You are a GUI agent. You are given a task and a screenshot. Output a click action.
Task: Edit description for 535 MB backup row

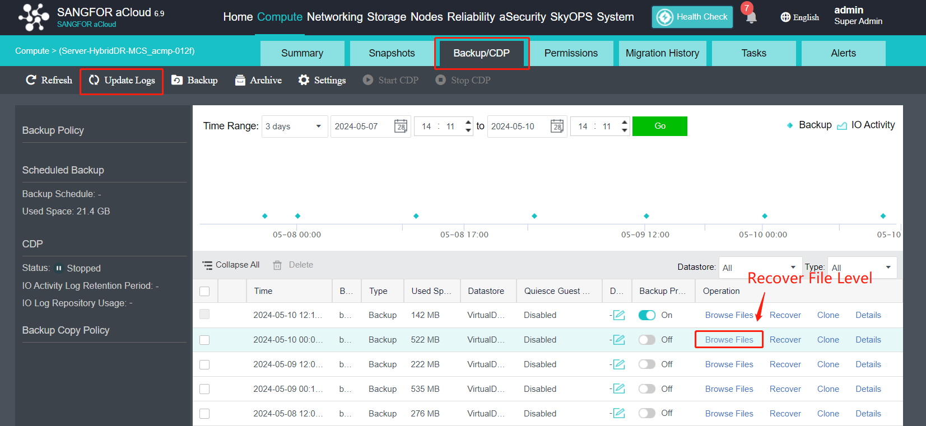click(x=619, y=389)
